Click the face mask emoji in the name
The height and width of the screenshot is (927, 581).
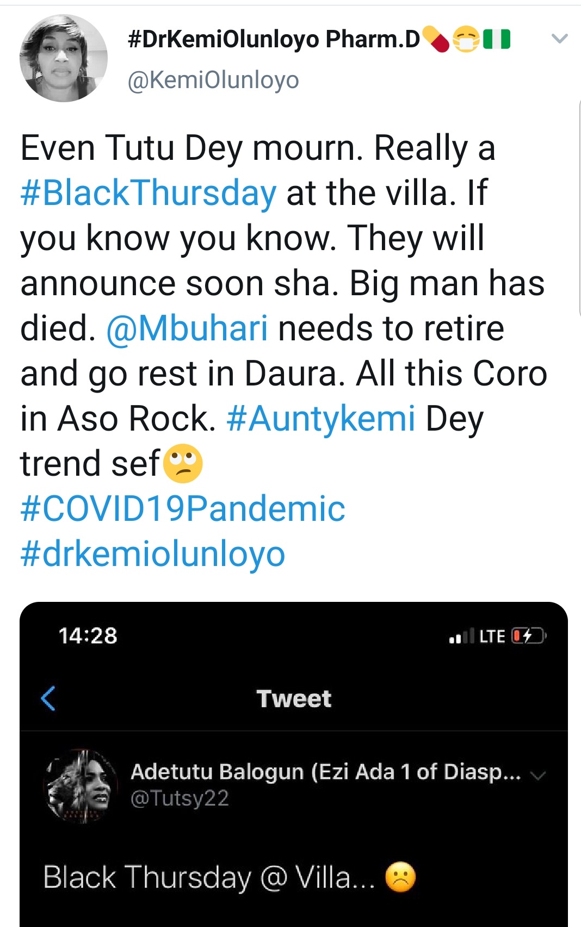pyautogui.click(x=466, y=39)
